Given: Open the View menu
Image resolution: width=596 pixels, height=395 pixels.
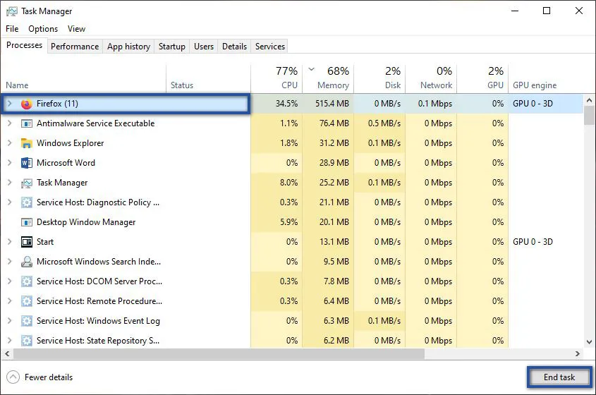Looking at the screenshot, I should click(x=76, y=29).
